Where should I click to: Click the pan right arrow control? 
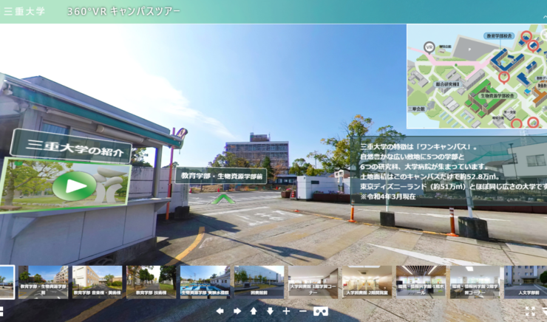[237, 311]
